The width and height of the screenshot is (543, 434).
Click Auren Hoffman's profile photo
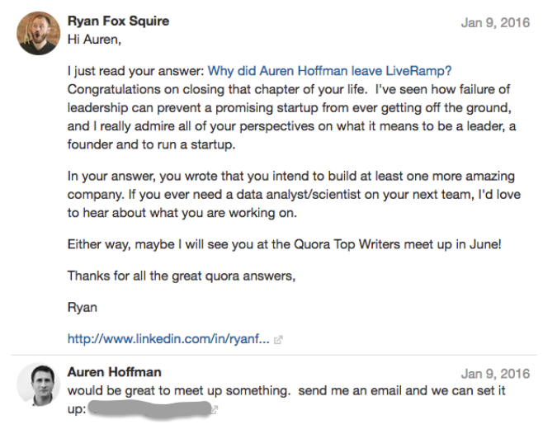pos(38,384)
